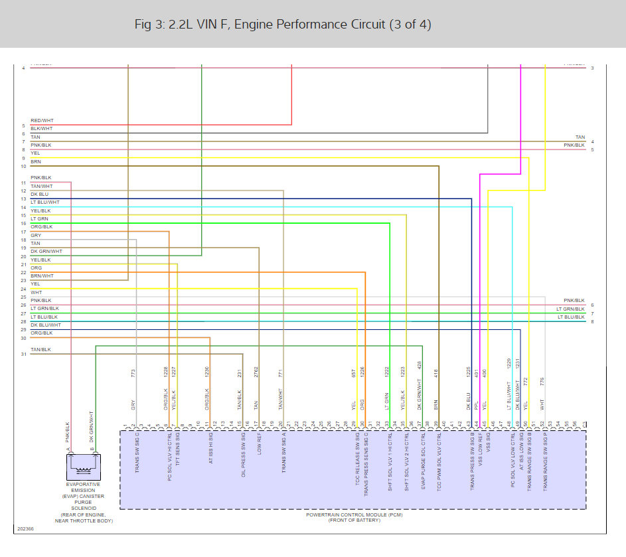
Task: Select the VSS SIG pin label
Action: coord(489,442)
